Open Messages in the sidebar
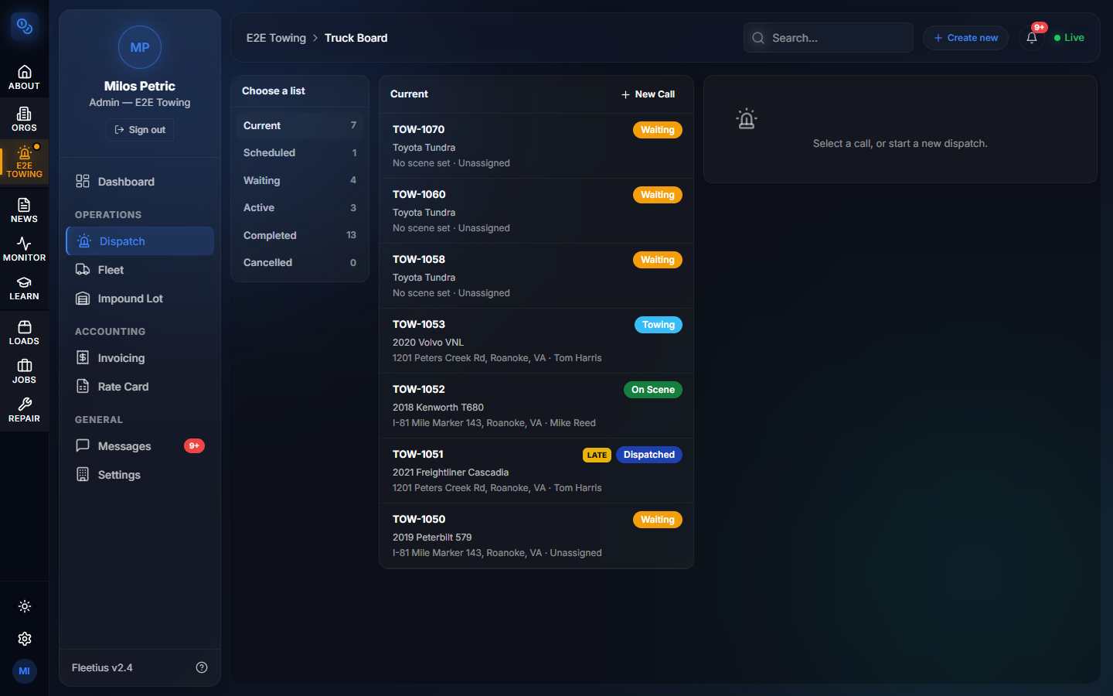The width and height of the screenshot is (1113, 696). pyautogui.click(x=140, y=446)
